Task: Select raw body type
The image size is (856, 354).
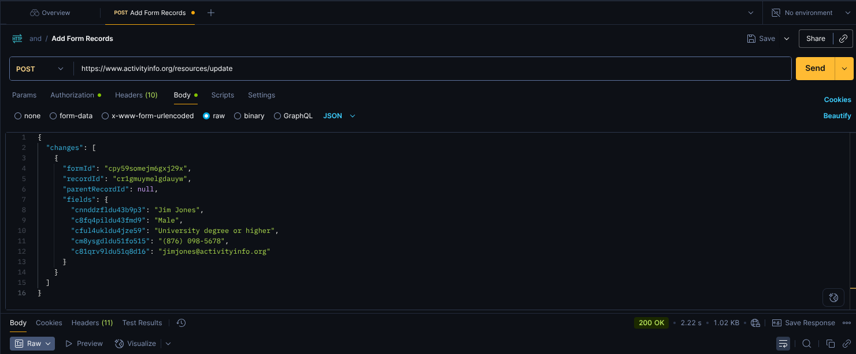Action: click(x=214, y=116)
